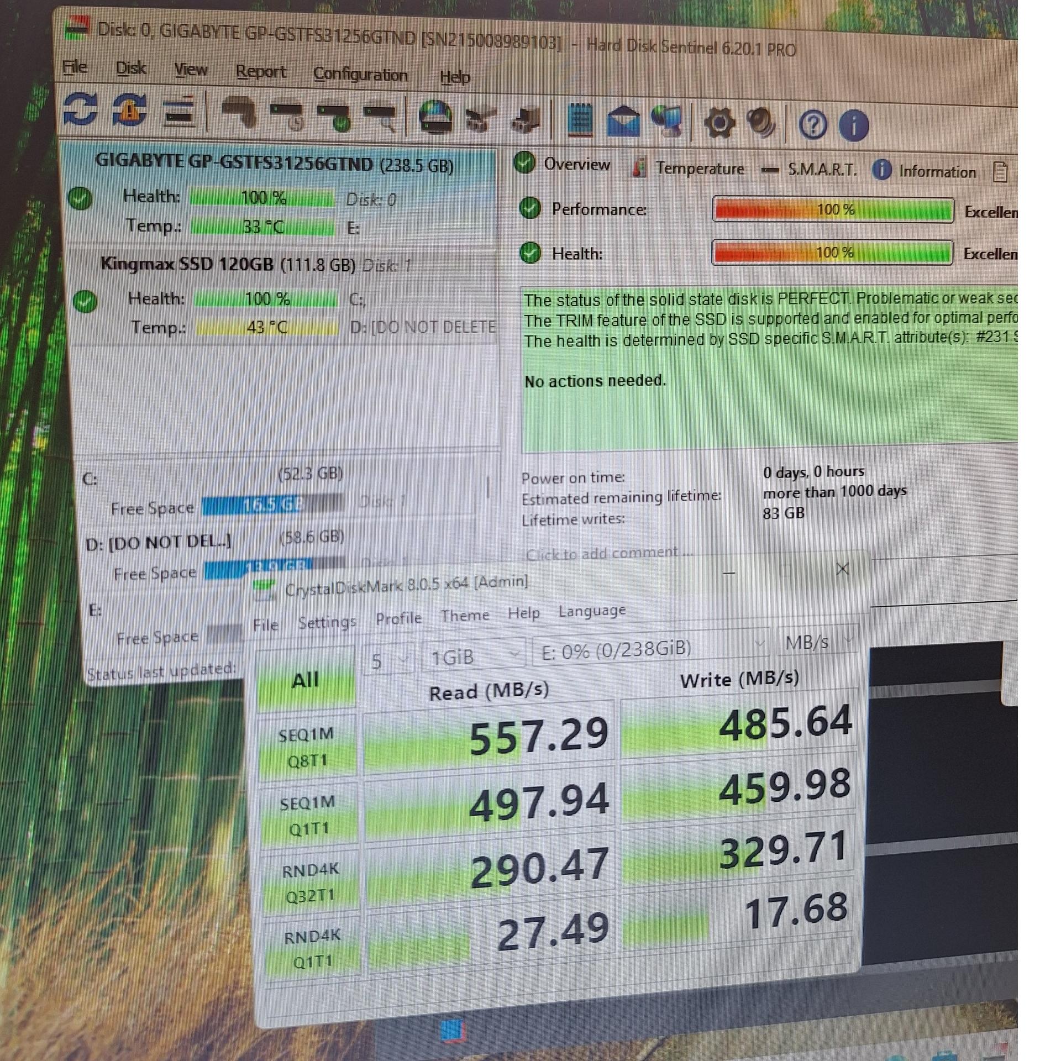
Task: Click the speaker Sound alert icon
Action: tap(760, 123)
